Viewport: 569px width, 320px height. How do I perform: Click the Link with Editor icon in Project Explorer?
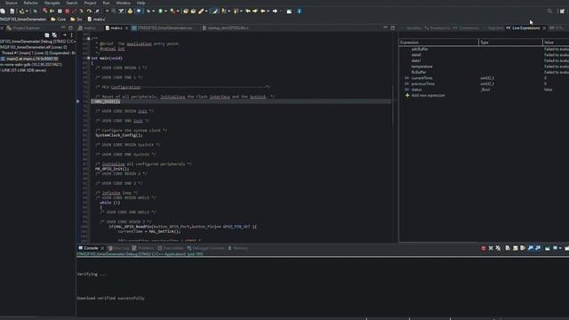click(54, 36)
